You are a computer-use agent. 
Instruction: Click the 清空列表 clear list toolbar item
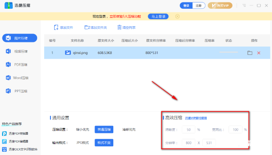127,27
